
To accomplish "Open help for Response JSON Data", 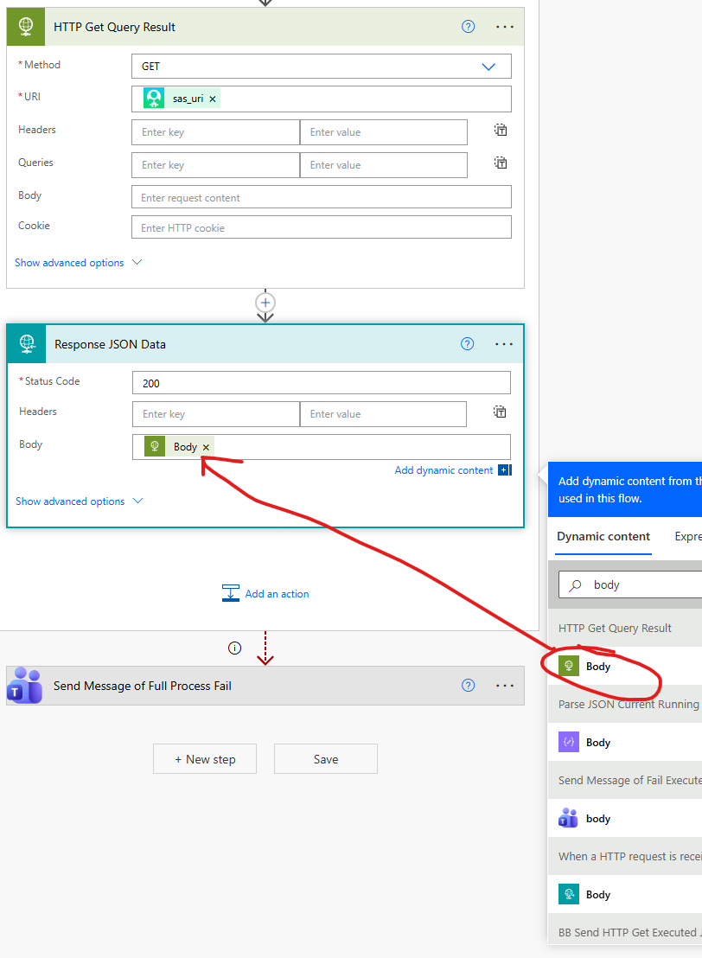I will (468, 344).
